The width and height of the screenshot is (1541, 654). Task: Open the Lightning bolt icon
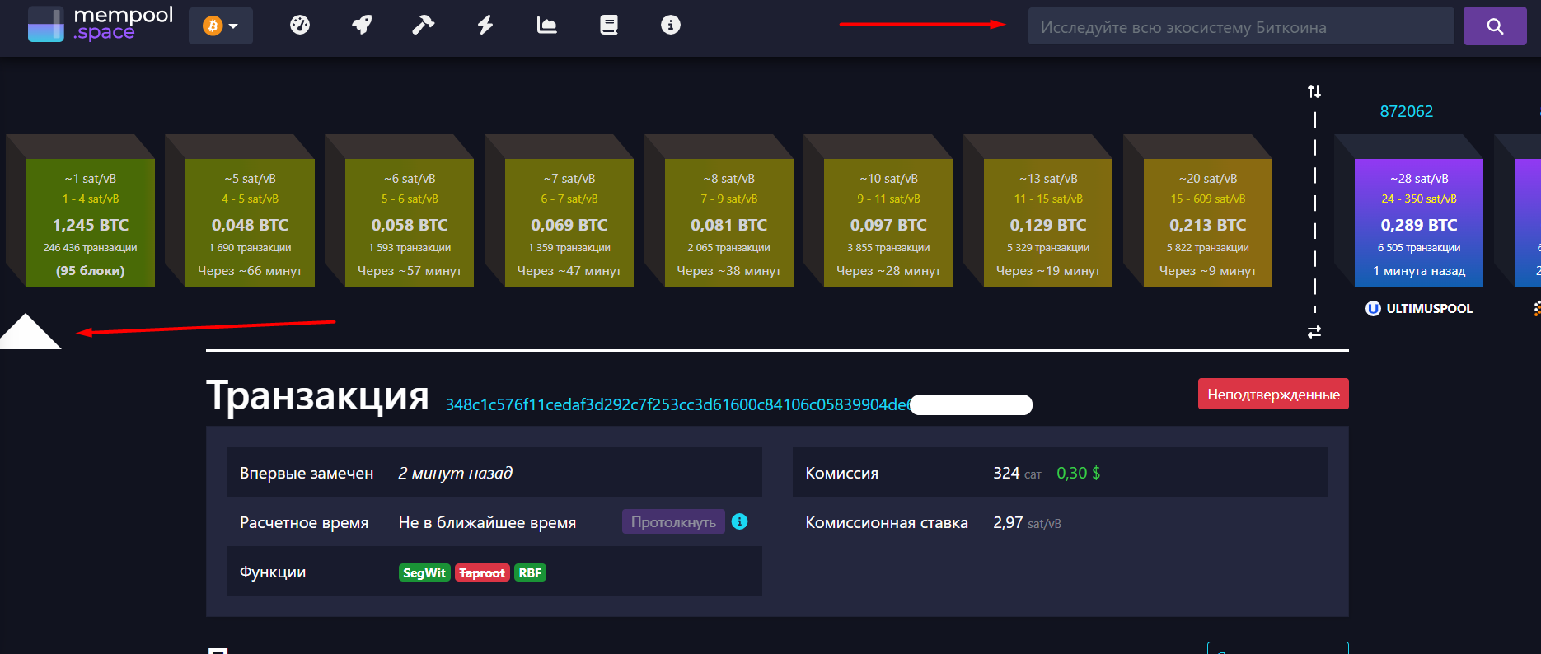click(x=485, y=26)
